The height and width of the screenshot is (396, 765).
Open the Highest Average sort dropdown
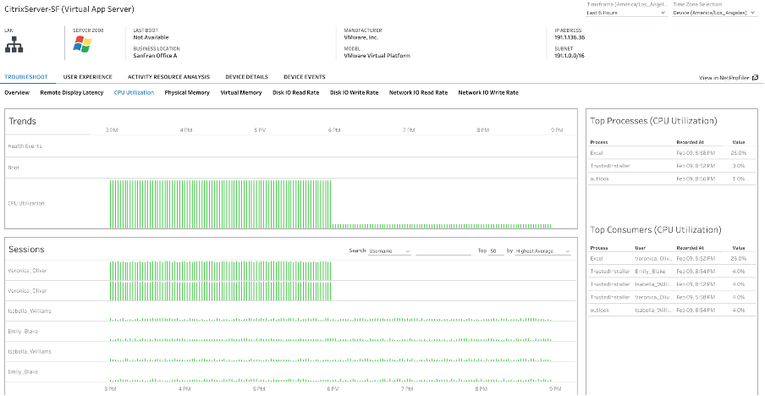(x=543, y=250)
